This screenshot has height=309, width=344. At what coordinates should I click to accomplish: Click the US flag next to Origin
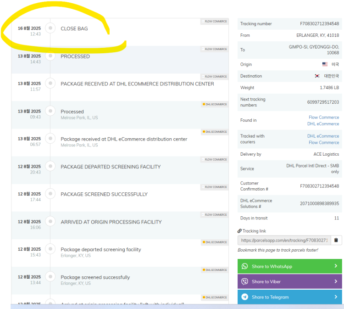pos(325,64)
